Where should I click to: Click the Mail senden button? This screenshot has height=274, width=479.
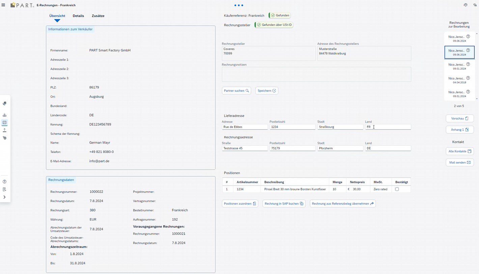(460, 162)
